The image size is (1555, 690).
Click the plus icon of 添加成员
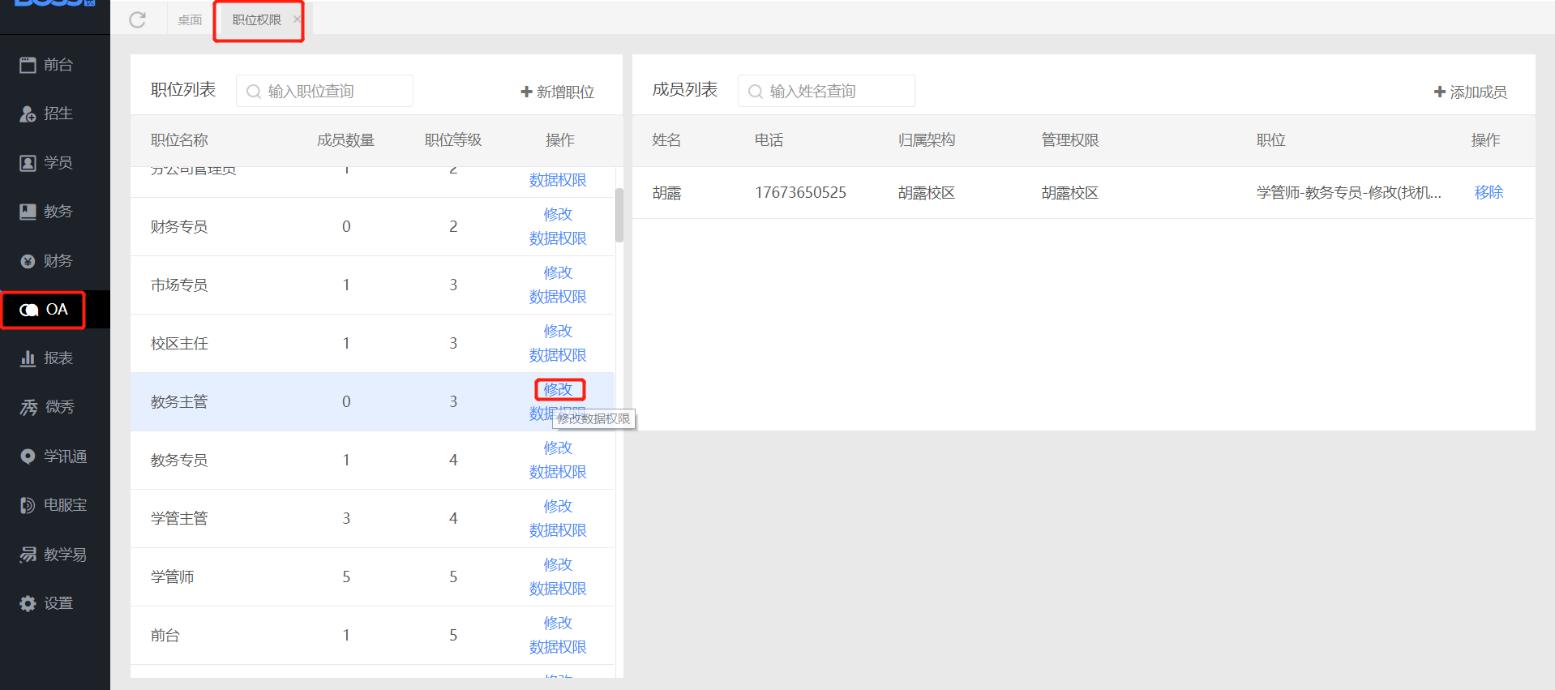tap(1440, 92)
